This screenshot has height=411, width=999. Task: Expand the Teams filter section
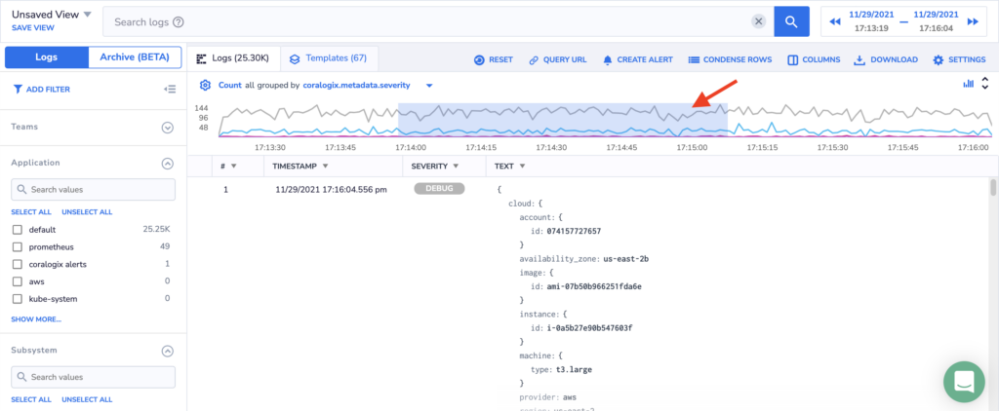tap(168, 128)
